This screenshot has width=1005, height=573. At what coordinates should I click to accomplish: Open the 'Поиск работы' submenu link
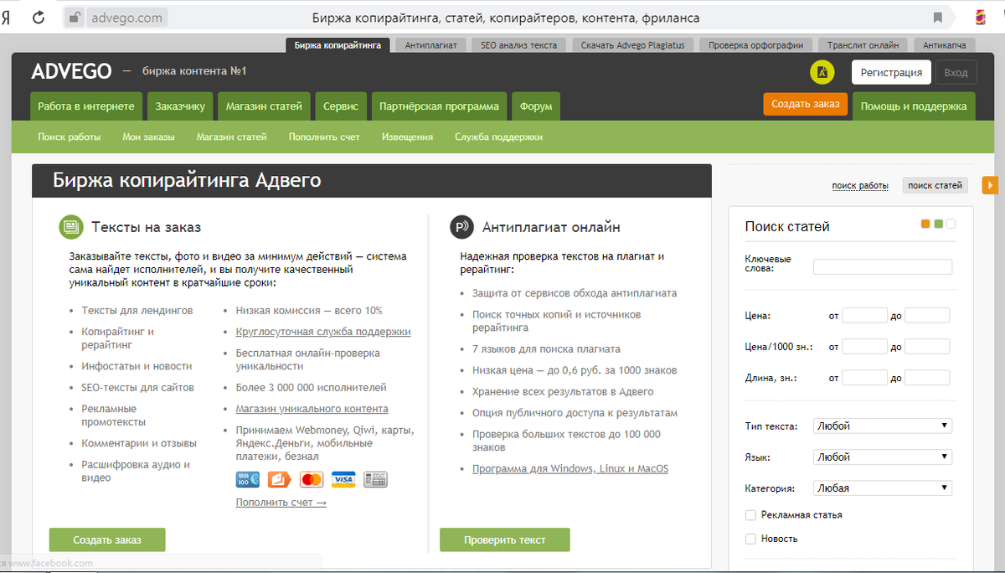click(x=70, y=137)
